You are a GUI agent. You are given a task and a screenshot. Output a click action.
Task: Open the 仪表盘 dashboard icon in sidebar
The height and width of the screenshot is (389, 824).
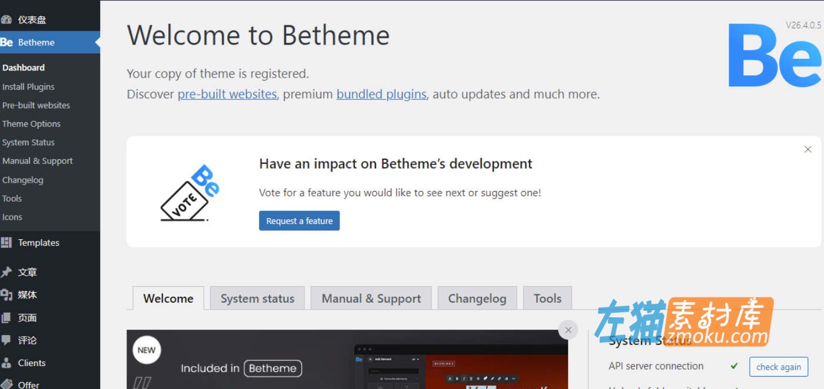point(8,19)
